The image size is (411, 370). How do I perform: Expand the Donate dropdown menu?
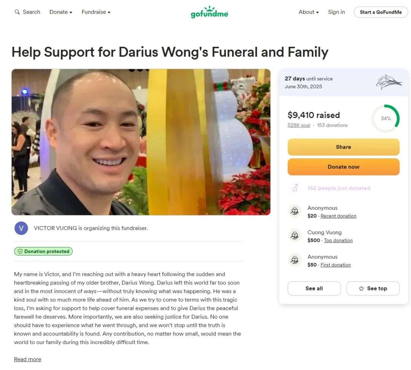click(61, 12)
